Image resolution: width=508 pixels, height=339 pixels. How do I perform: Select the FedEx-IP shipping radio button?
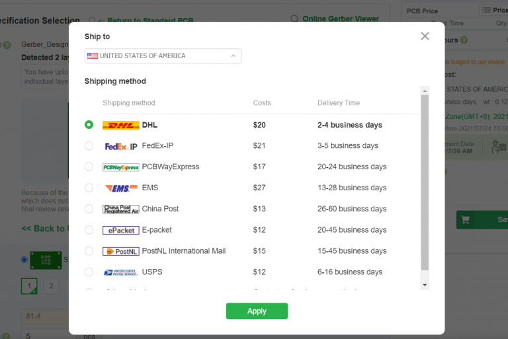tap(89, 145)
